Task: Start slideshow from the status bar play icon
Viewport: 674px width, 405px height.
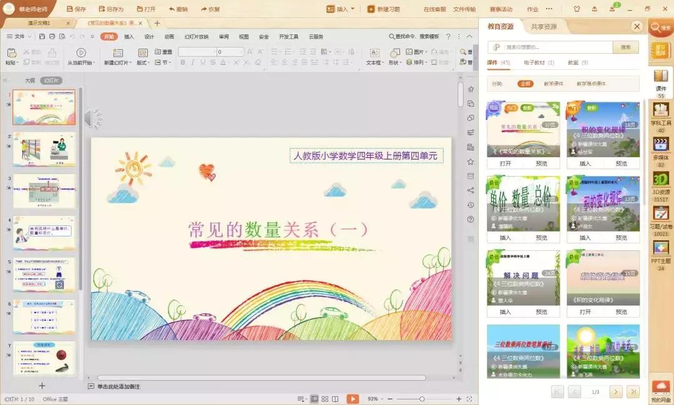Action: pos(352,398)
